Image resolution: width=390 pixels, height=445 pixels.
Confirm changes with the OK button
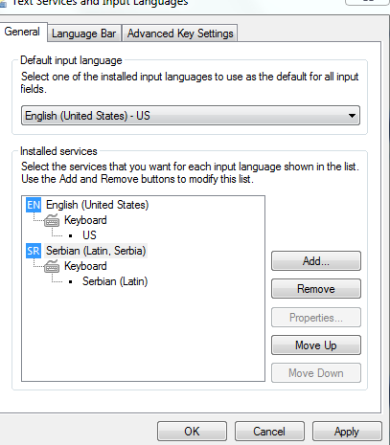click(192, 432)
